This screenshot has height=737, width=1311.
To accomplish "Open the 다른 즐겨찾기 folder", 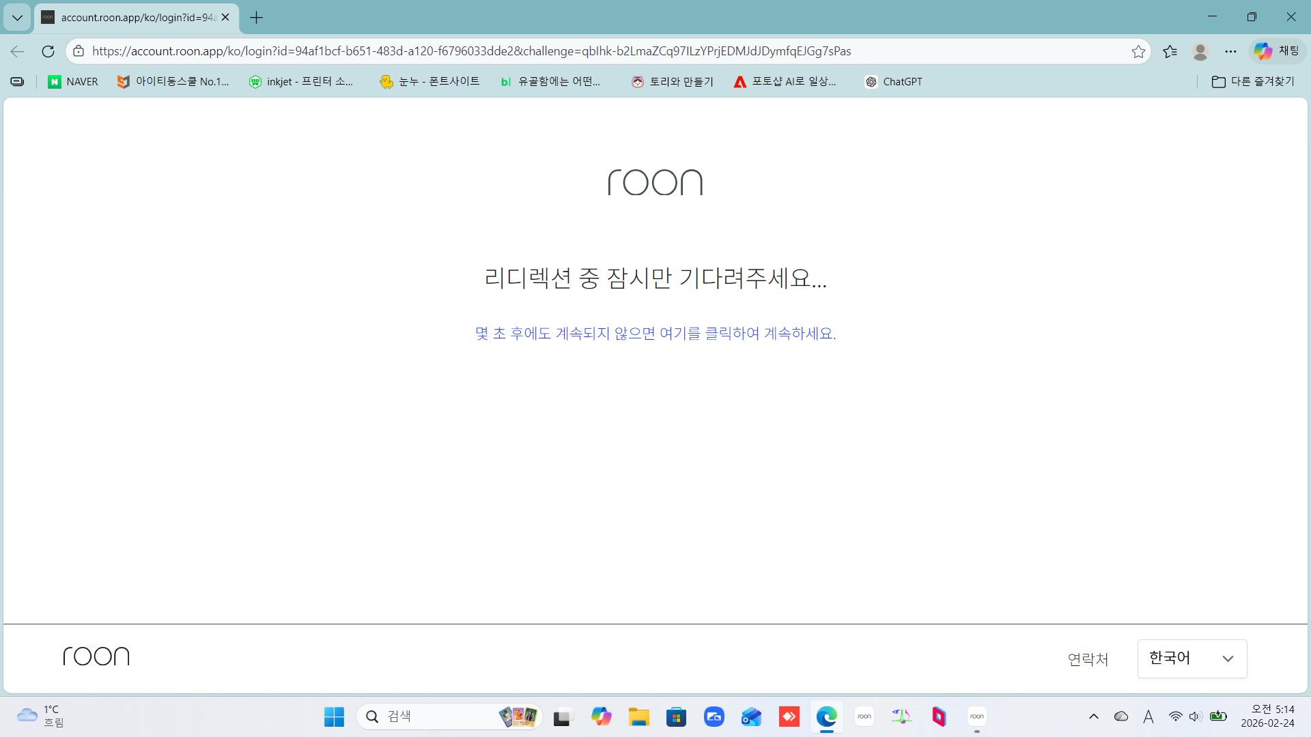I will pos(1253,82).
